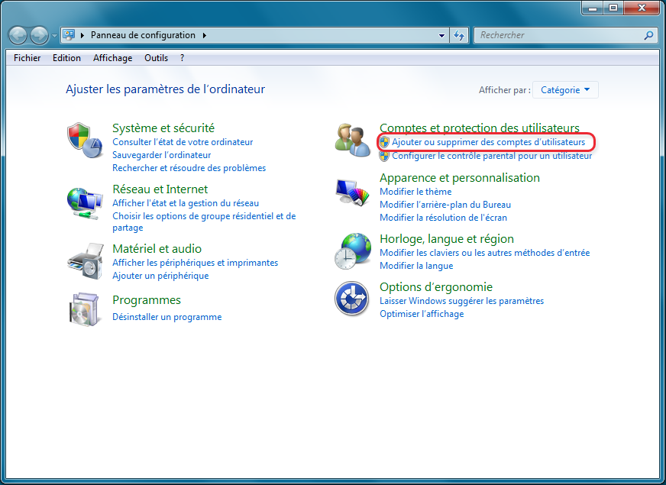Open the recent pages dropdown arrow

54,36
